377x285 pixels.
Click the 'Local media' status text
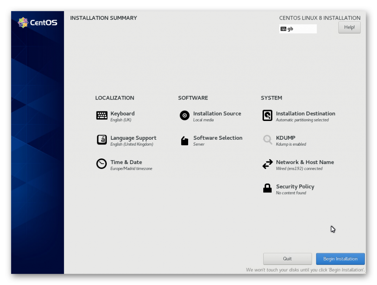tap(203, 120)
